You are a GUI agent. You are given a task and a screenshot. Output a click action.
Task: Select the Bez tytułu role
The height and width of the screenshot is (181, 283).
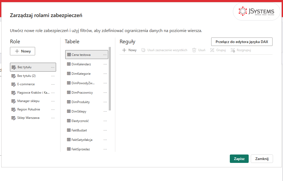pos(33,67)
